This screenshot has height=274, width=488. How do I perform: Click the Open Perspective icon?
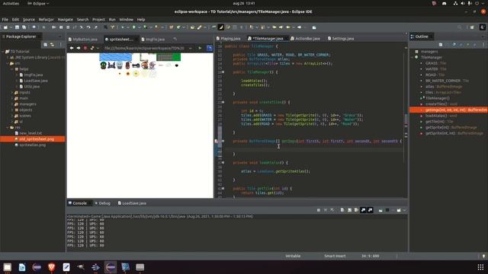tap(473, 27)
